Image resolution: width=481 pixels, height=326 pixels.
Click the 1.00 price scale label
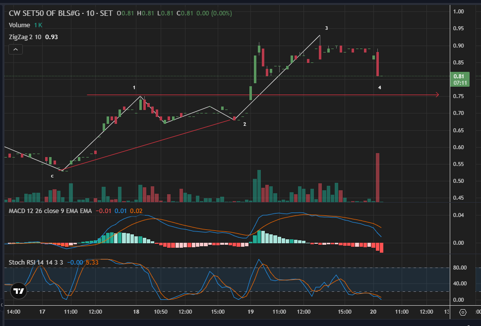coord(458,11)
